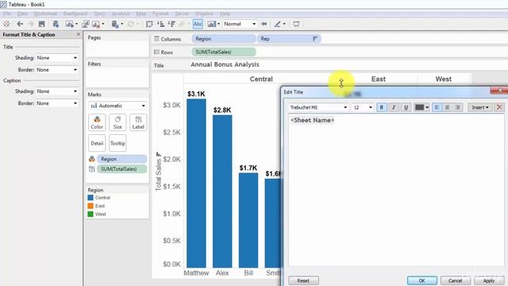Click the East orange legend swatch

[90, 206]
